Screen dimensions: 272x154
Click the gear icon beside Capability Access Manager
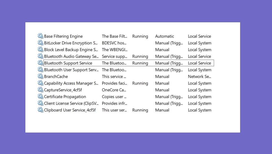coord(40,83)
